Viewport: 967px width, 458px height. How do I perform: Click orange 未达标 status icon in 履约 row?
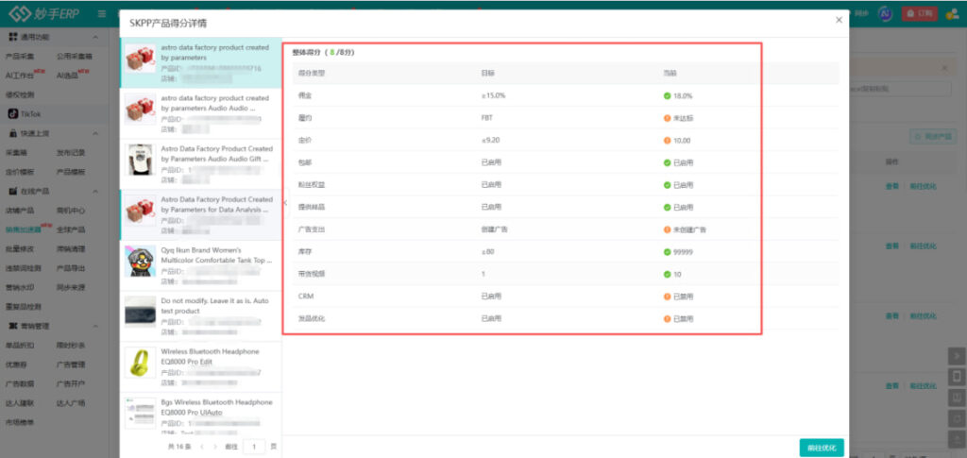coord(667,118)
